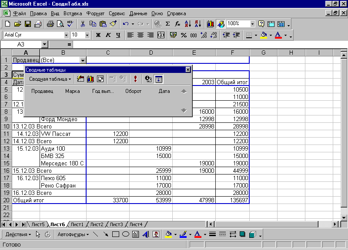Increase decimal places icon

coord(204,35)
